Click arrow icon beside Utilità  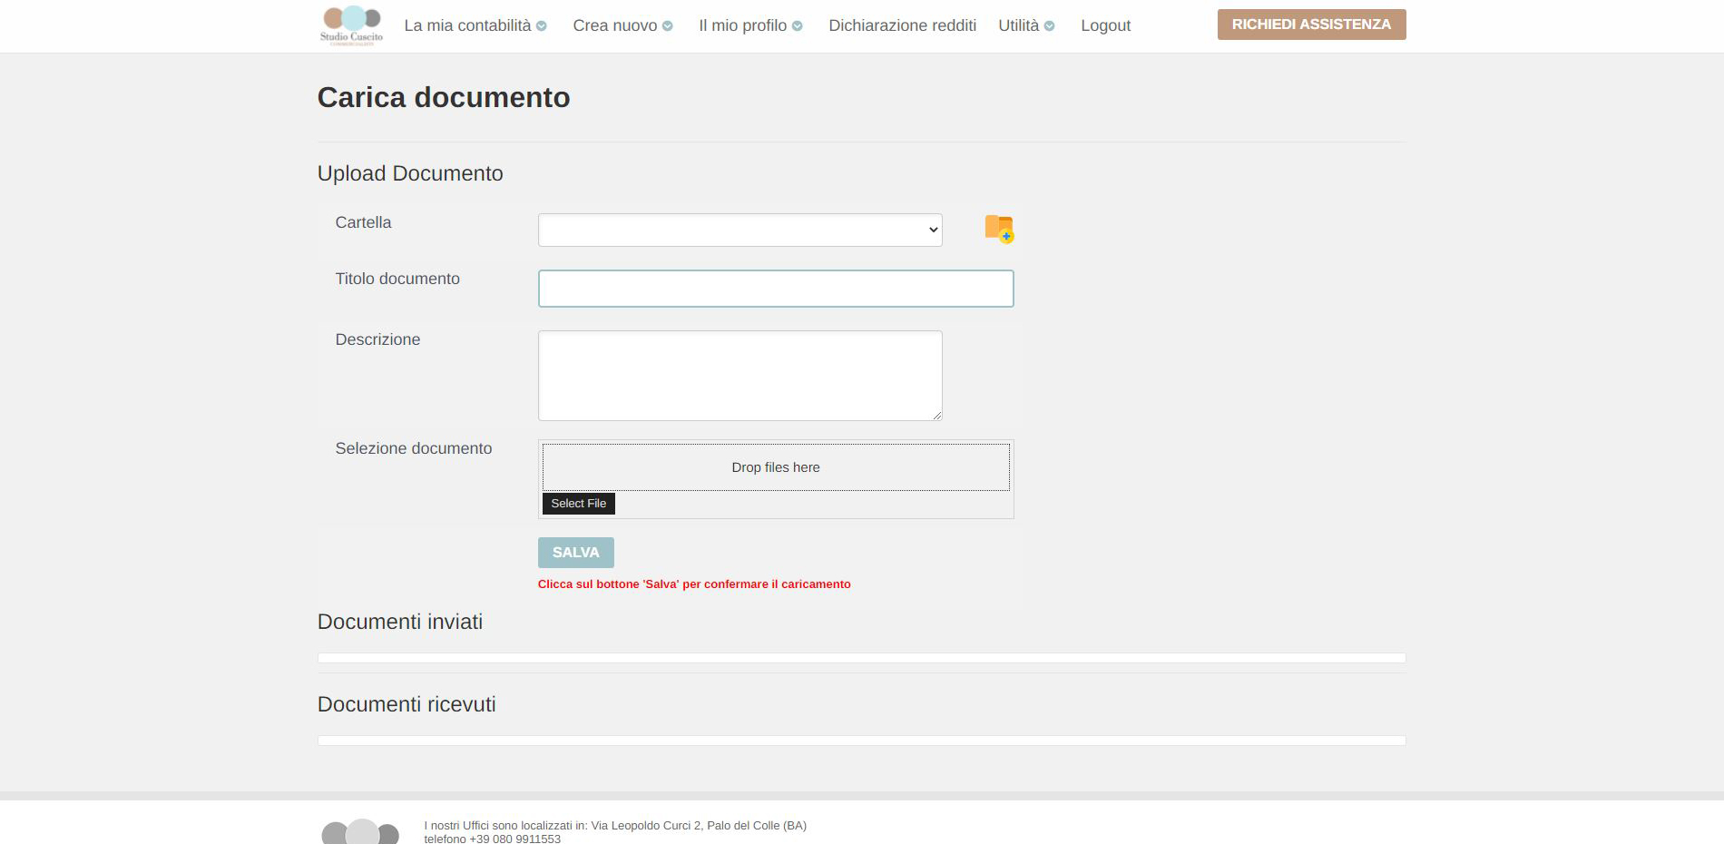(1050, 26)
